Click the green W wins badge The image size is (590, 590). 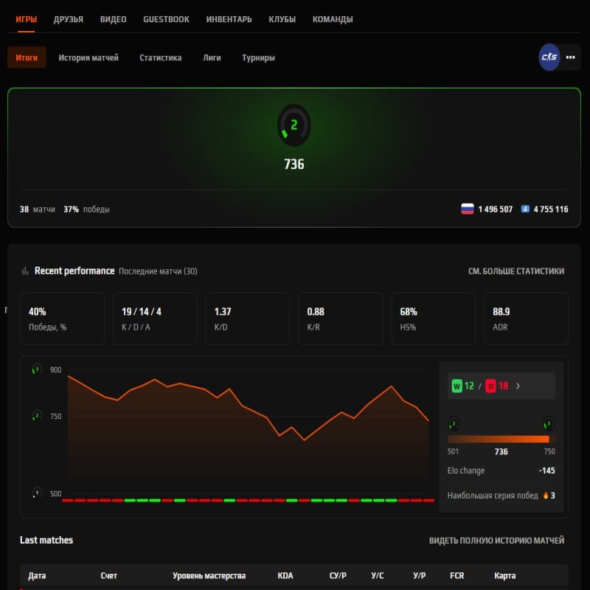click(x=457, y=385)
